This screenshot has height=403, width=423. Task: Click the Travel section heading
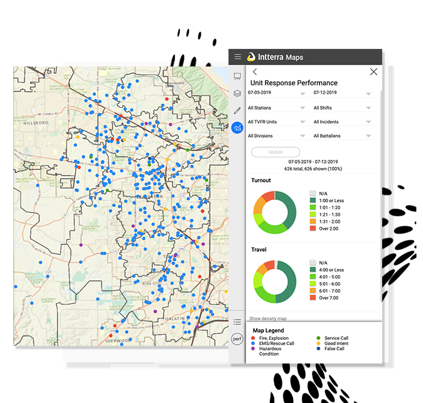pos(259,249)
